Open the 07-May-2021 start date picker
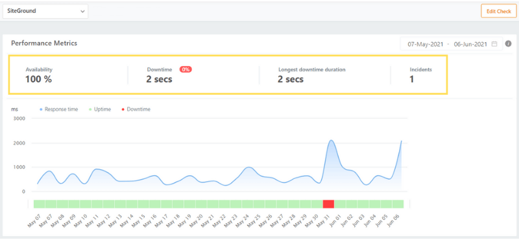519x240 pixels. pos(426,44)
